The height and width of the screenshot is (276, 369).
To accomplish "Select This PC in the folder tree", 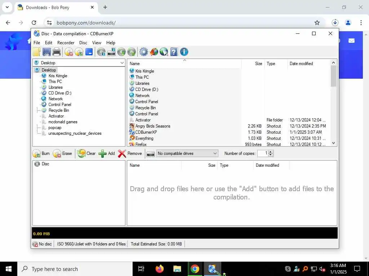I will tap(55, 82).
